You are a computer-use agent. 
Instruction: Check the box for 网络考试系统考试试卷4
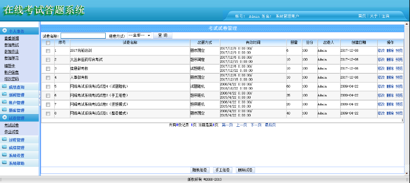[x=48, y=87]
